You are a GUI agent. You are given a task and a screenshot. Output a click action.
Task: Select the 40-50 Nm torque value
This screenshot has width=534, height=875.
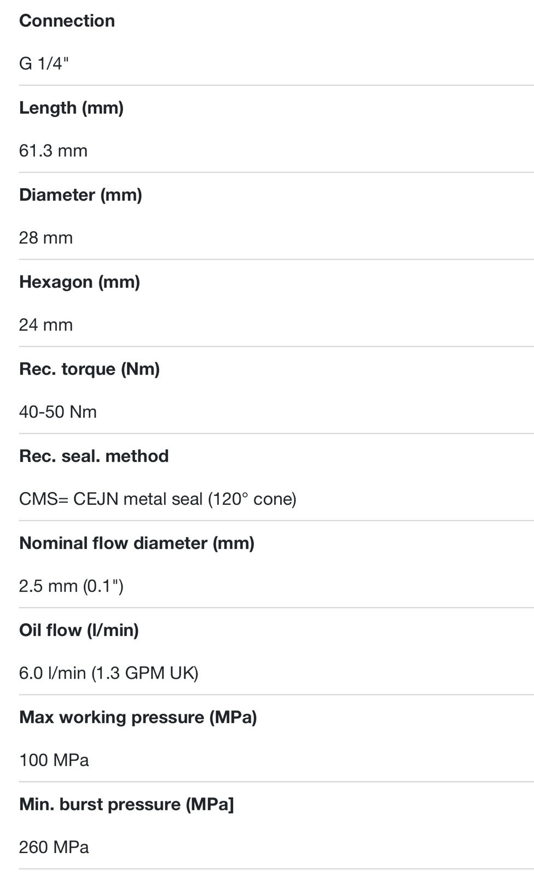click(57, 411)
